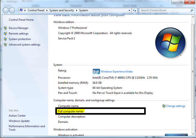Open Device Manager link
This screenshot has width=196, height=138.
tap(19, 28)
